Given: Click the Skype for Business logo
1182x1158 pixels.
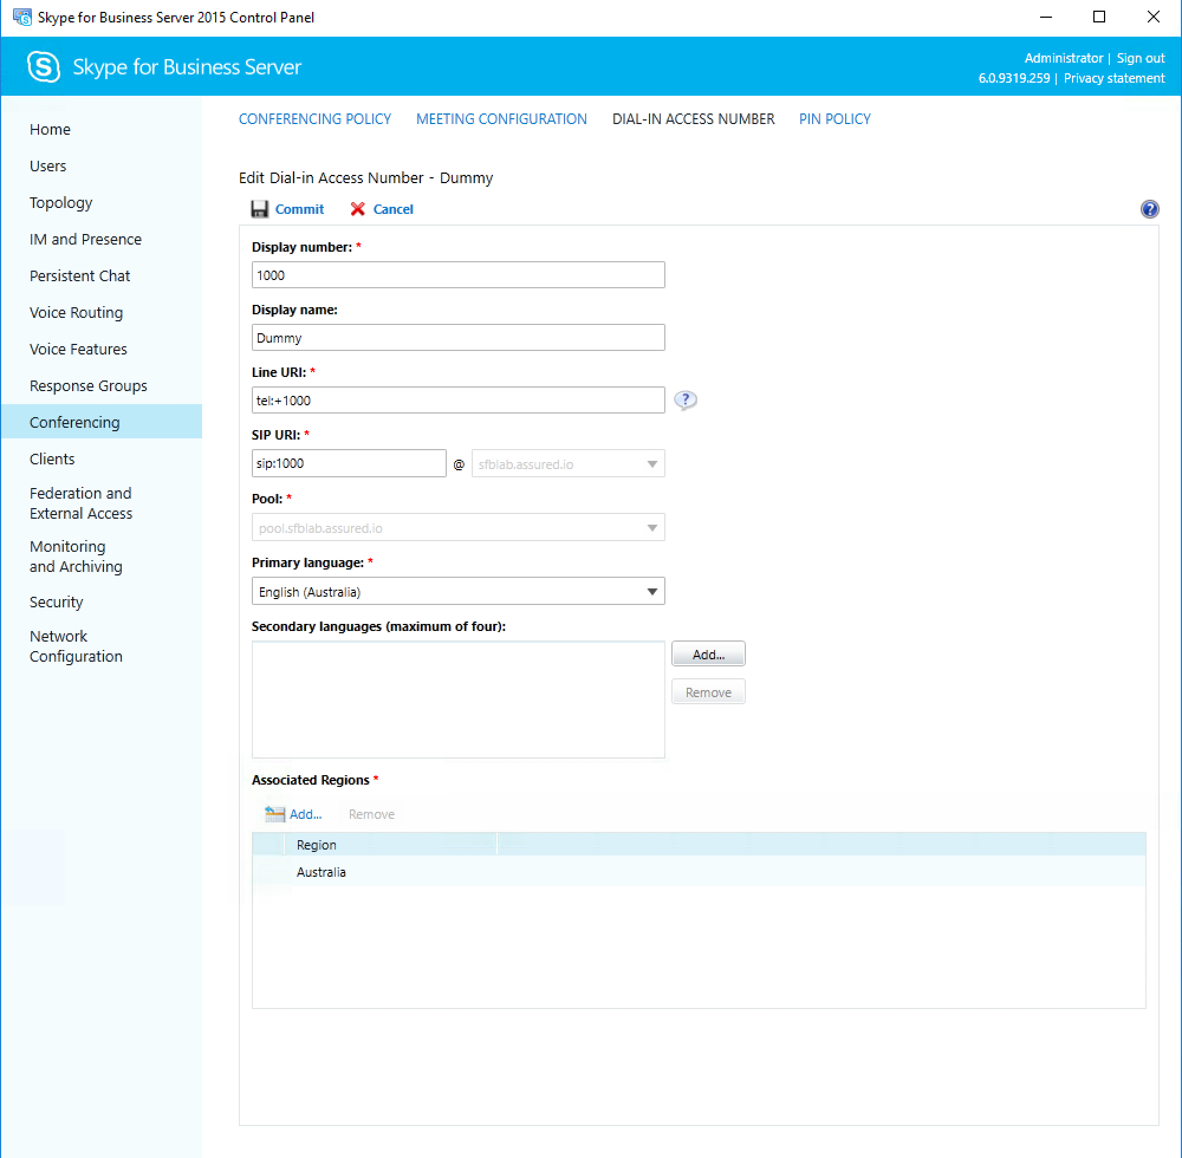Looking at the screenshot, I should click(44, 67).
